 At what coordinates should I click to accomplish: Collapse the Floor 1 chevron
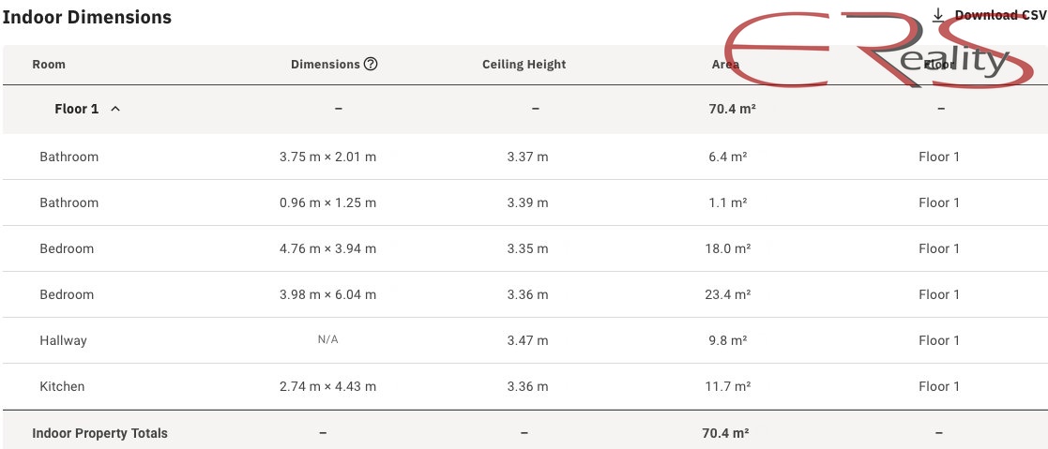coord(115,109)
